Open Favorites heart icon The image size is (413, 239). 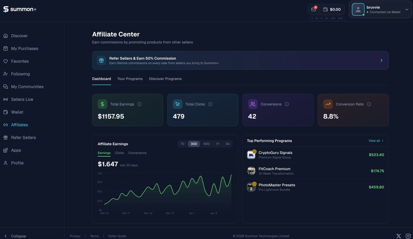click(6, 61)
